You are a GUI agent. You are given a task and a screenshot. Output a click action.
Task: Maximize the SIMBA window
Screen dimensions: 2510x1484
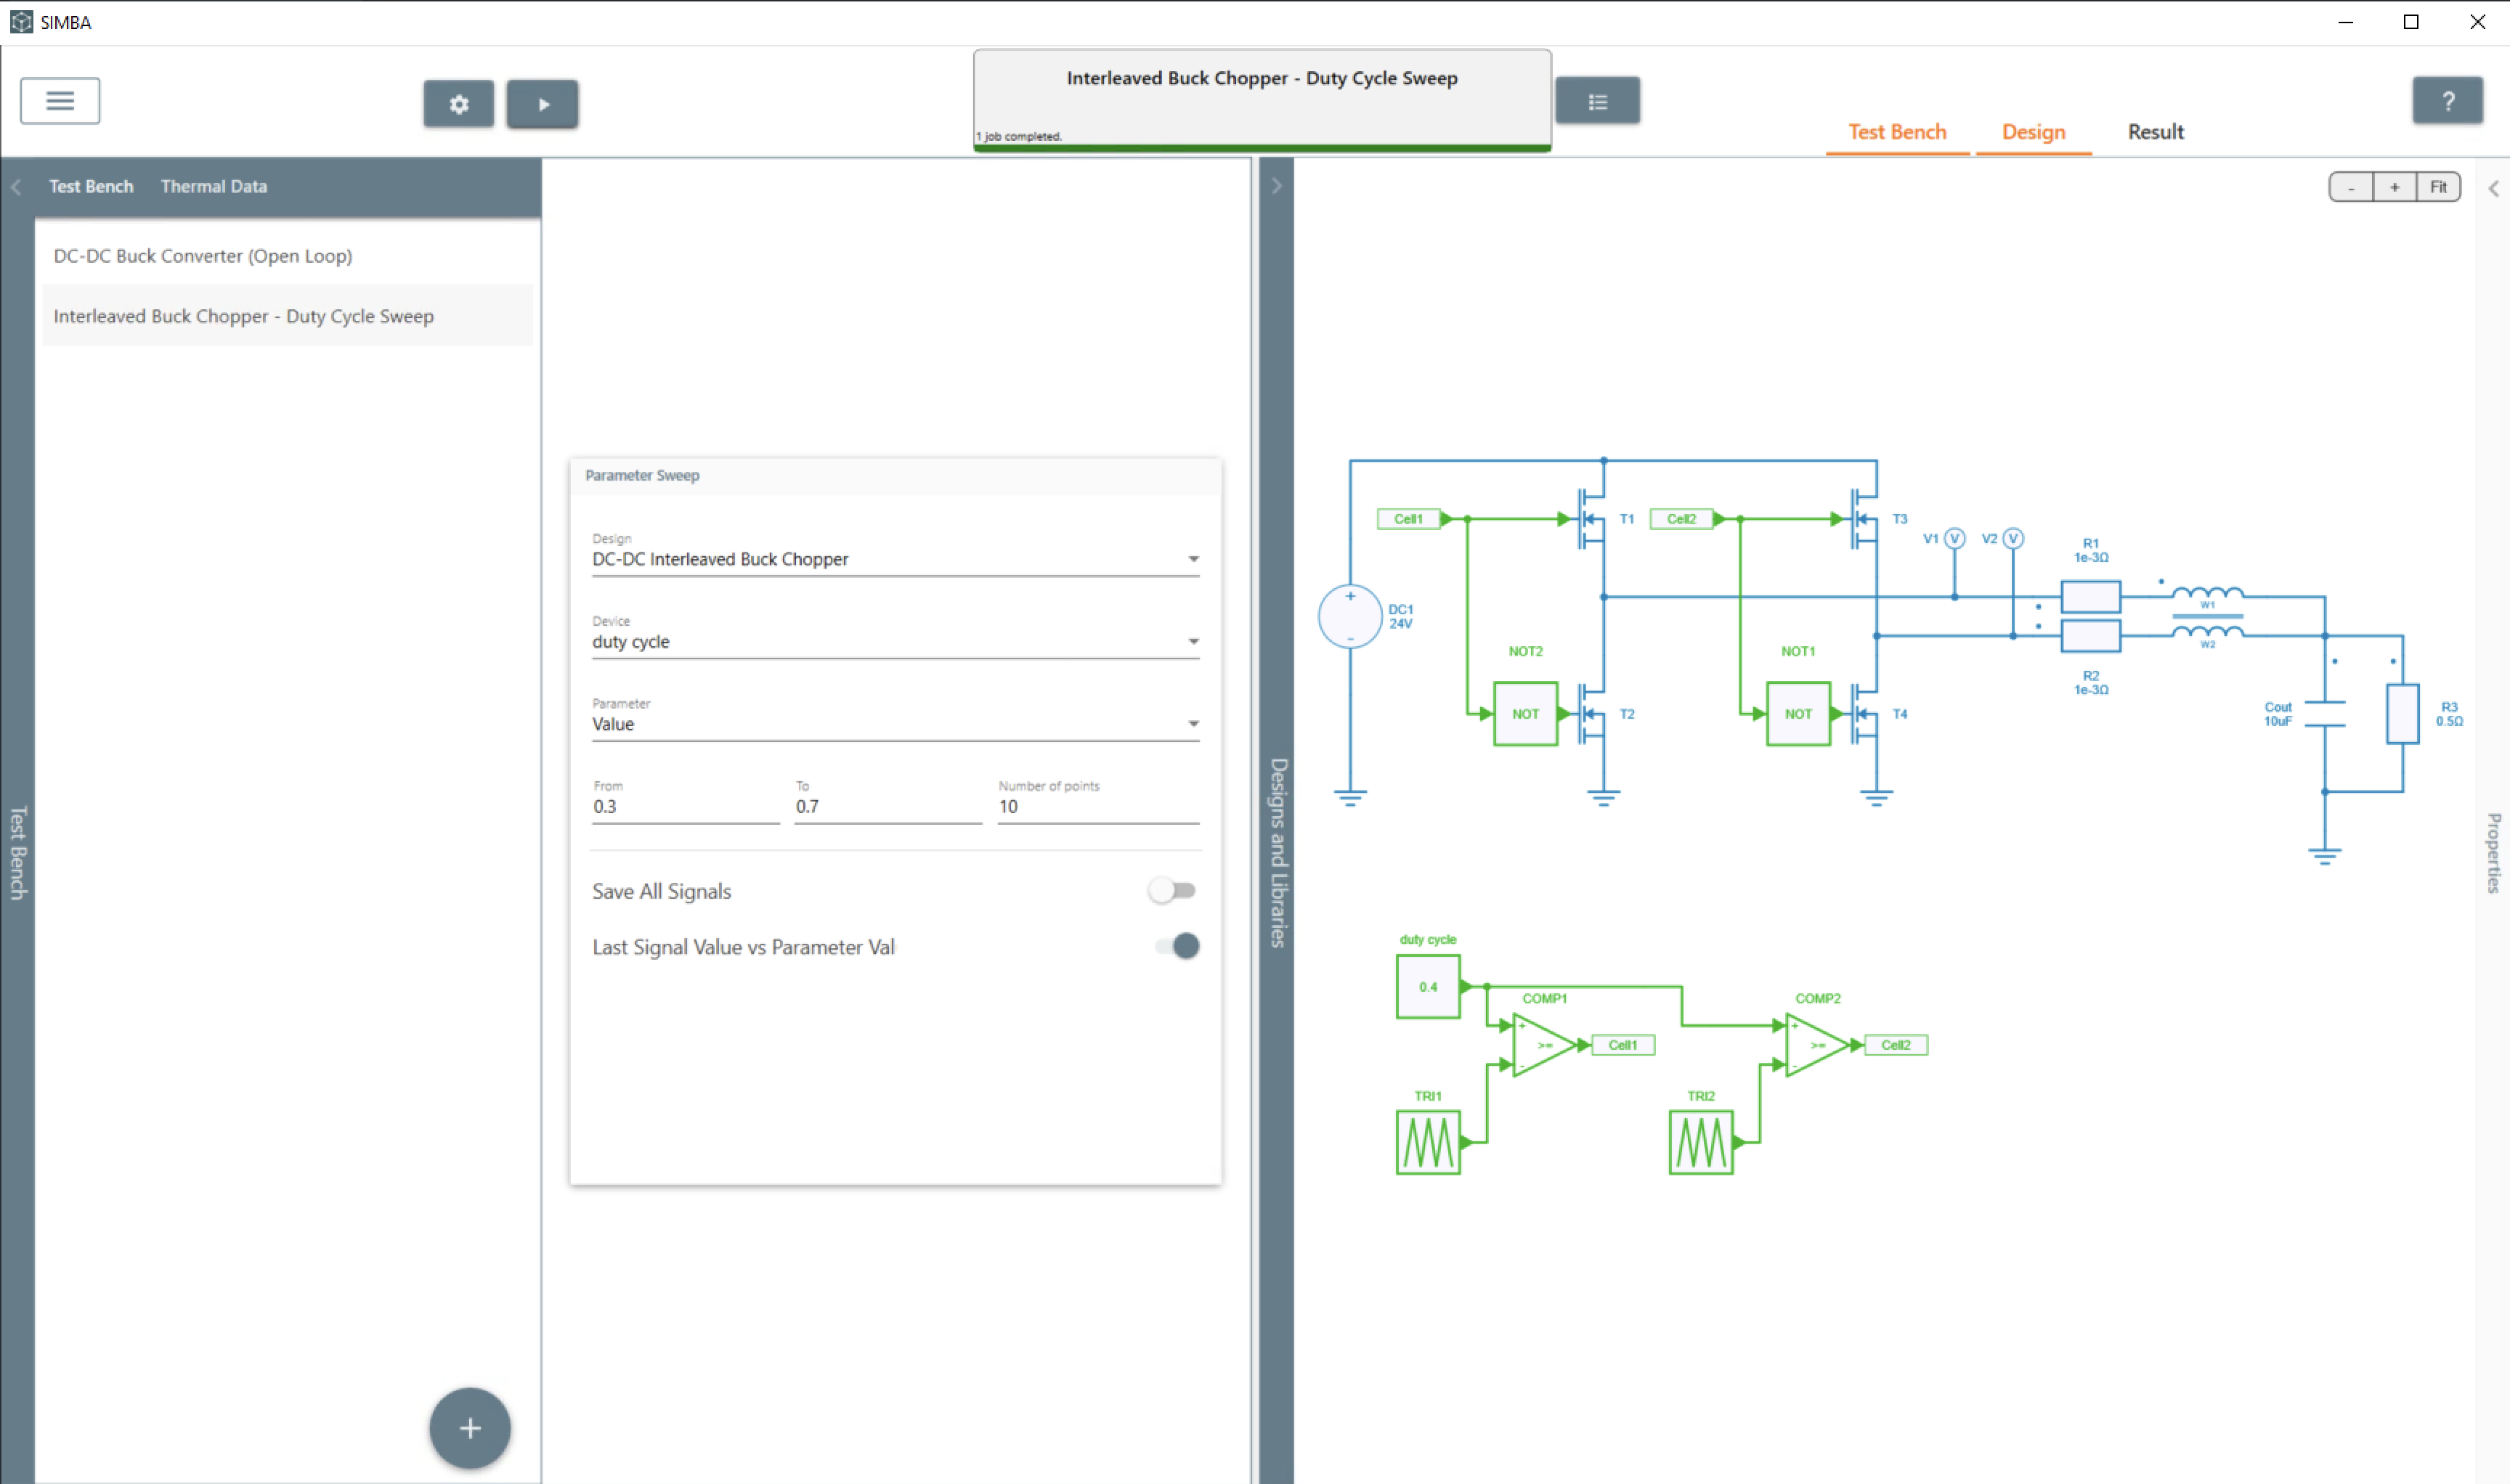click(2411, 22)
